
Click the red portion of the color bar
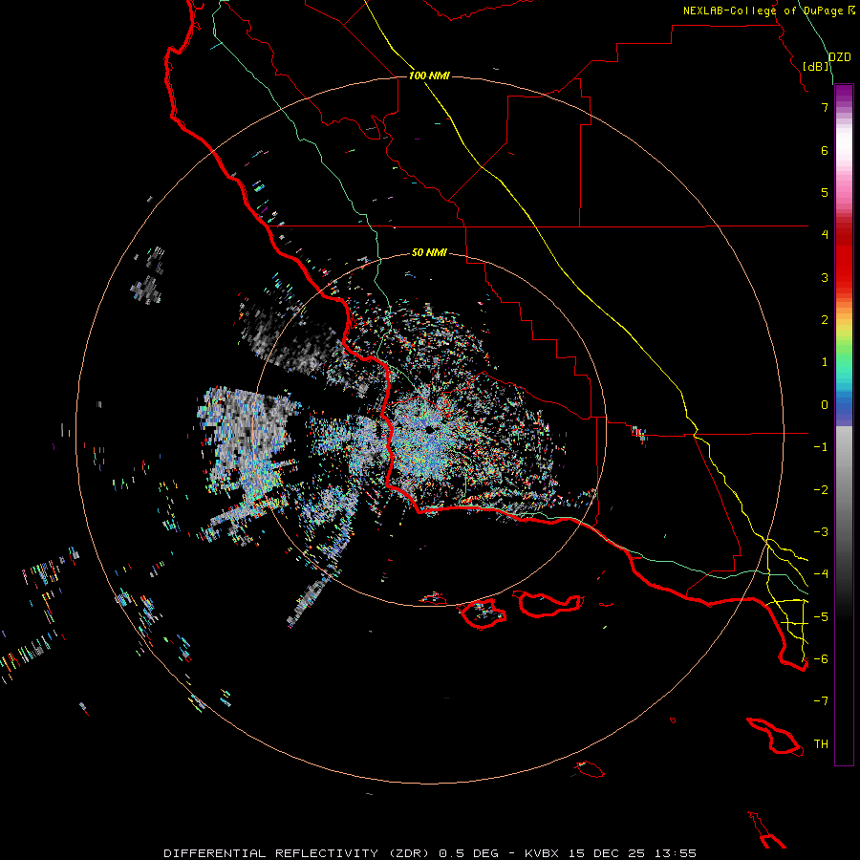coord(844,258)
